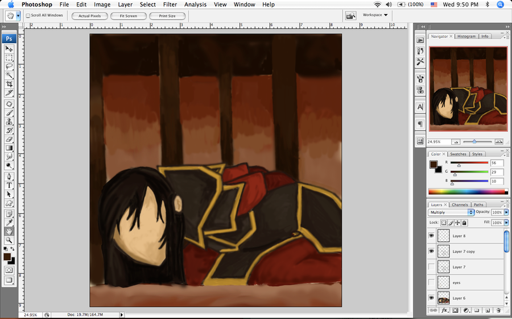Open the Navigator panel options menu

[x=507, y=37]
